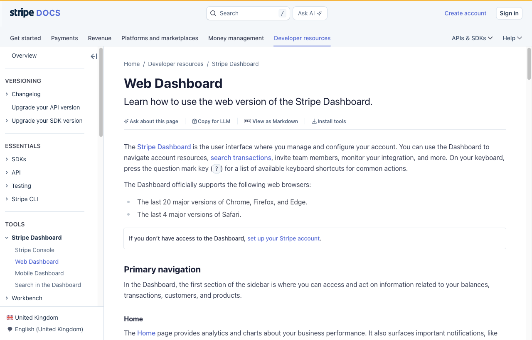Open Developer resources tab
This screenshot has height=340, width=532.
pos(302,38)
